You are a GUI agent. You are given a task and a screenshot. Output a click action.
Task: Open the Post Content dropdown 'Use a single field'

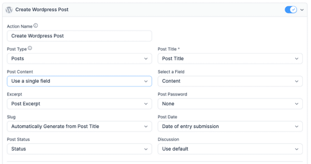[x=79, y=81]
